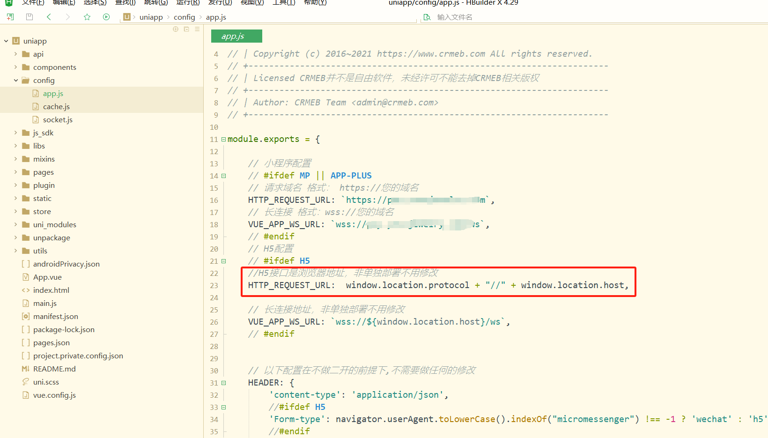Image resolution: width=768 pixels, height=438 pixels.
Task: Click the HBuilder X logo icon
Action: point(9,2)
